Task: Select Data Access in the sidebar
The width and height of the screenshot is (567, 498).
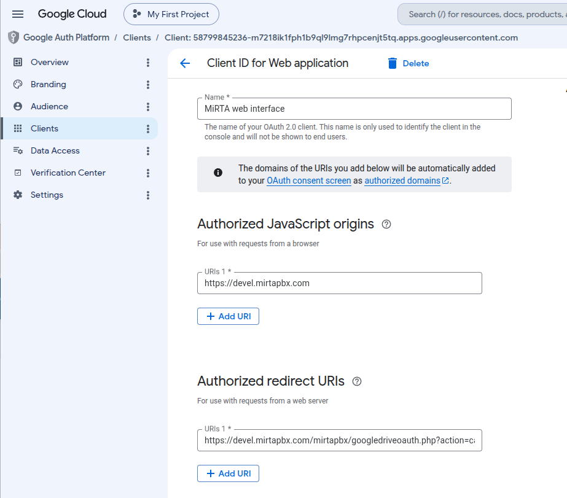Action: (x=55, y=150)
